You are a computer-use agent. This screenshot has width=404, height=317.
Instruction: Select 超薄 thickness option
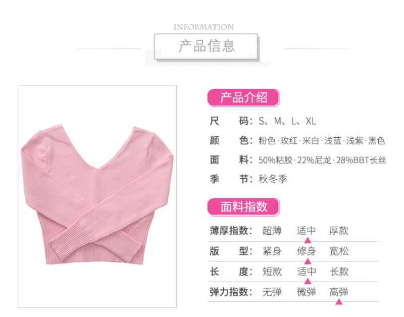[x=272, y=231]
